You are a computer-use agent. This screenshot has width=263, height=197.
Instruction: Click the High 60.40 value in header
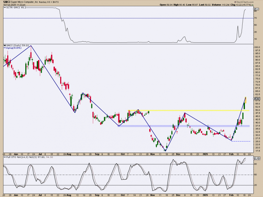tap(179, 5)
